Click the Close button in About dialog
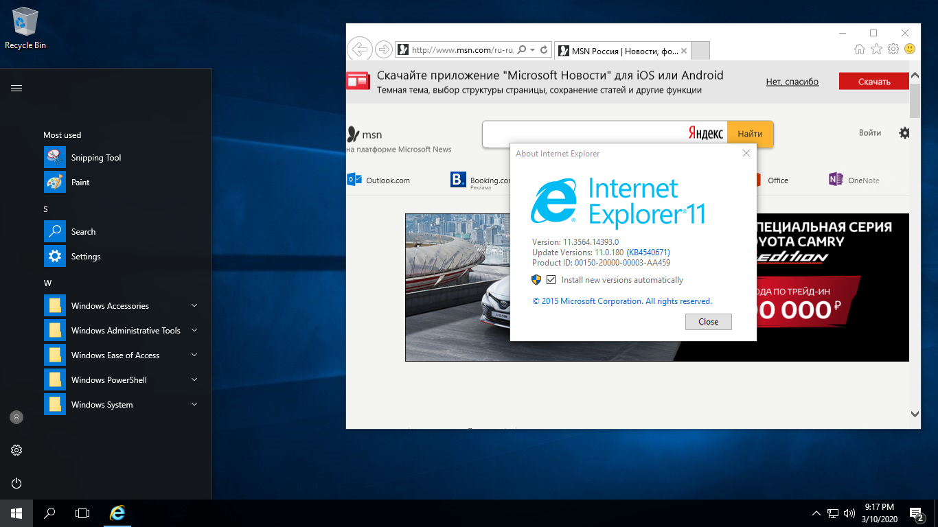 [x=708, y=322]
